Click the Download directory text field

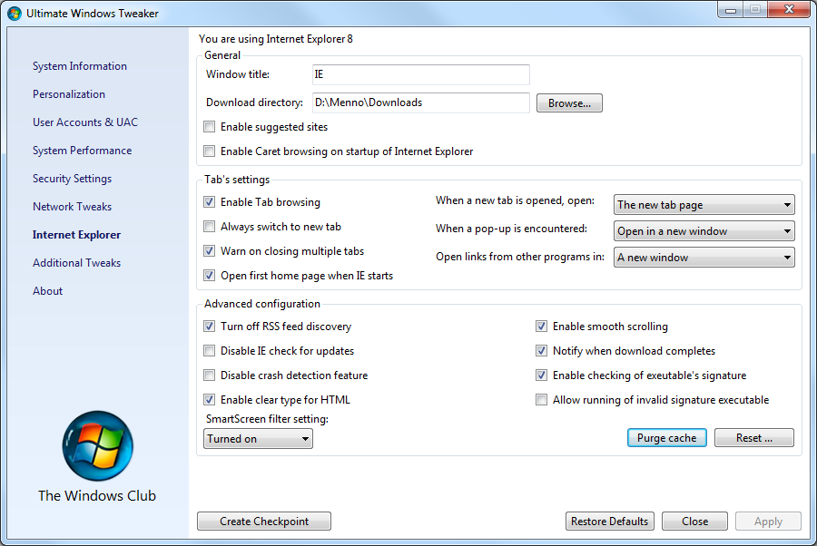pos(421,102)
